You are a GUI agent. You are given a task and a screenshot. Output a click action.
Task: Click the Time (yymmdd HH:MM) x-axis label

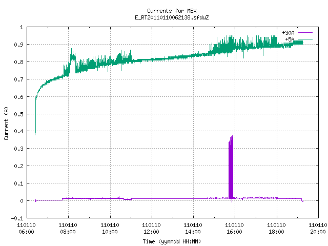coord(172,241)
